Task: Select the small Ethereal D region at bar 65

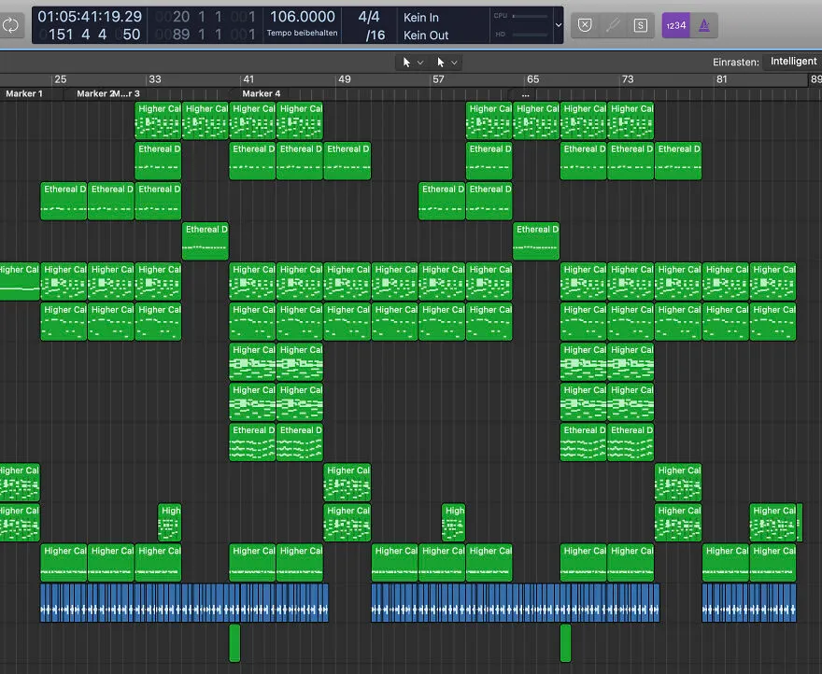Action: click(536, 241)
